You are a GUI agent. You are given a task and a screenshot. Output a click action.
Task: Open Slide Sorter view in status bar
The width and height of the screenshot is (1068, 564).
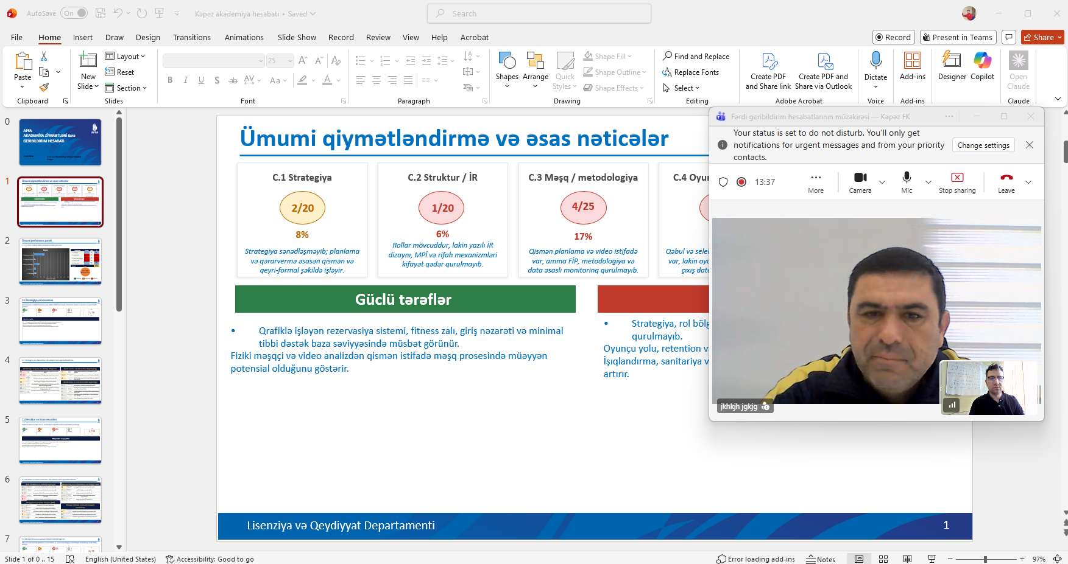(x=883, y=559)
